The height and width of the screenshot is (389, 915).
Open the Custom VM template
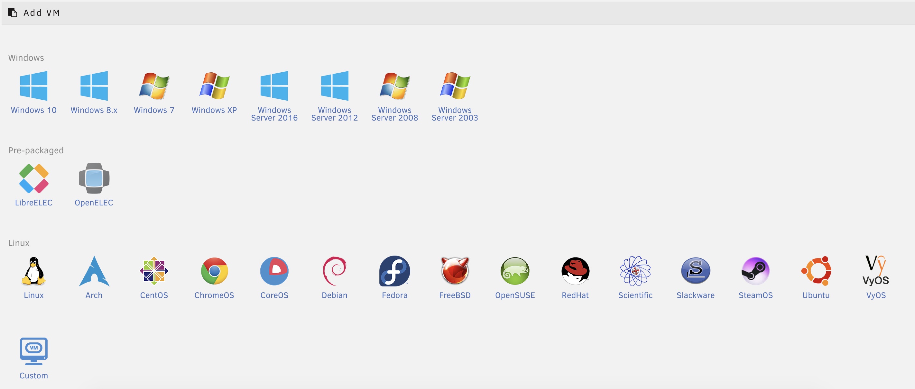click(33, 351)
